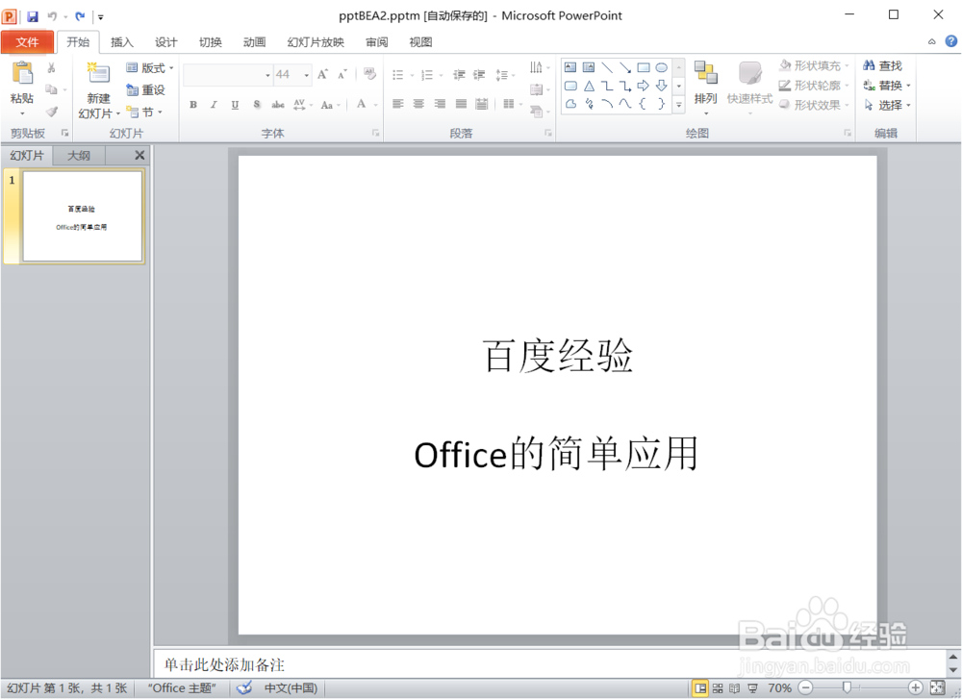Click Fit slide to window icon

pos(937,688)
